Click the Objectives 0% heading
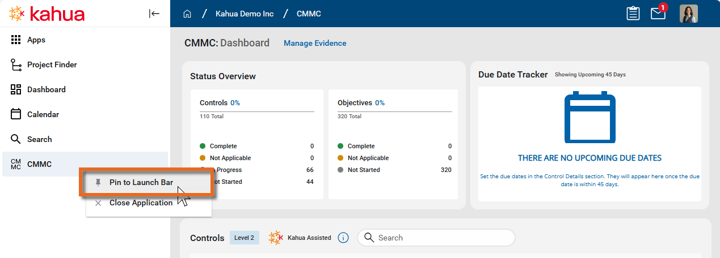 pyautogui.click(x=361, y=103)
